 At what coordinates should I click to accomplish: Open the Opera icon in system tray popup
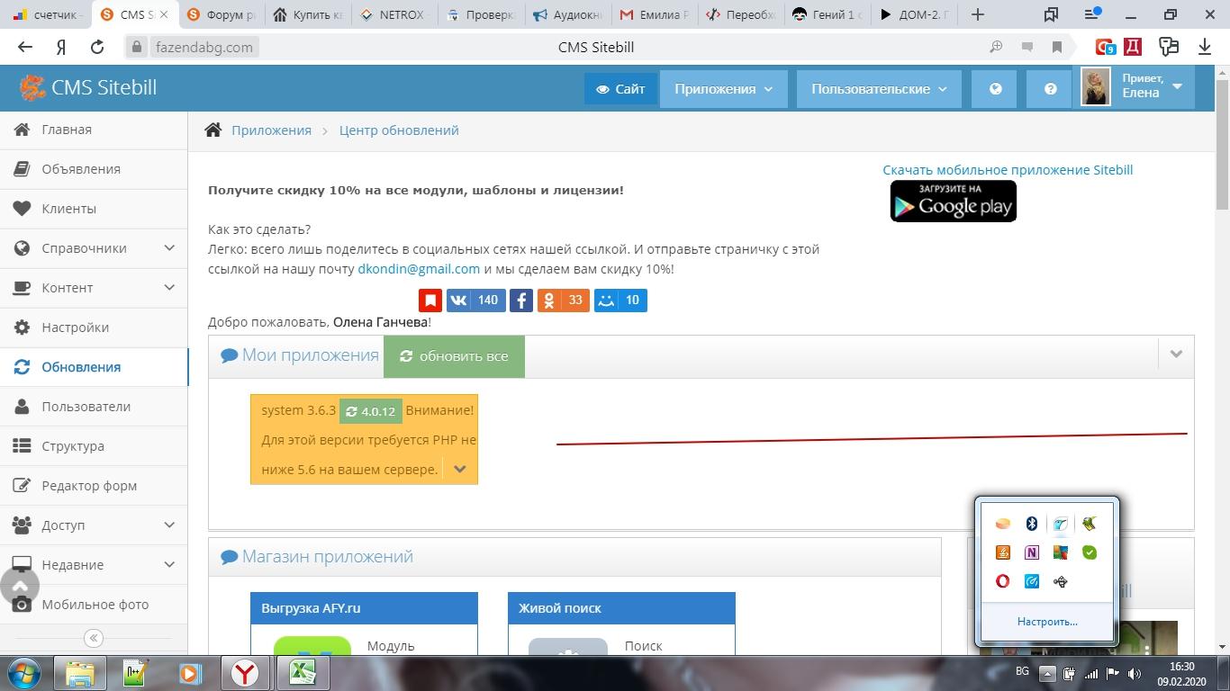click(x=1002, y=581)
